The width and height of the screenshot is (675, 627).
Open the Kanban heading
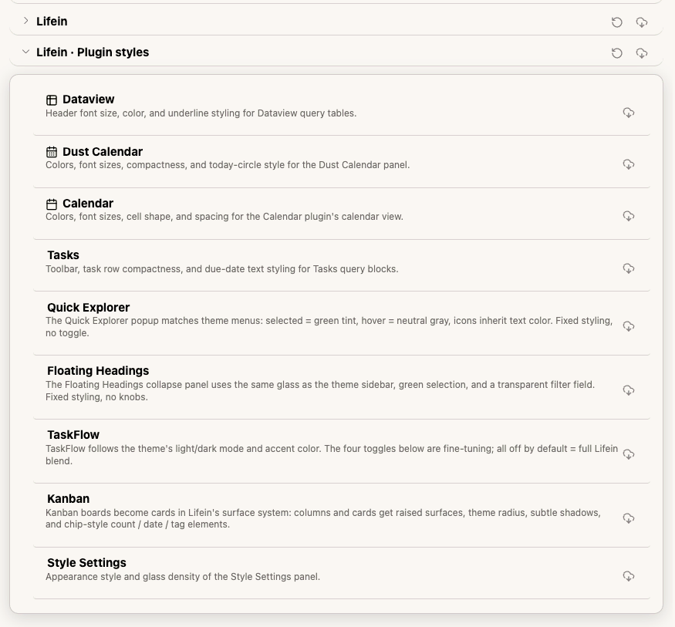tap(69, 499)
